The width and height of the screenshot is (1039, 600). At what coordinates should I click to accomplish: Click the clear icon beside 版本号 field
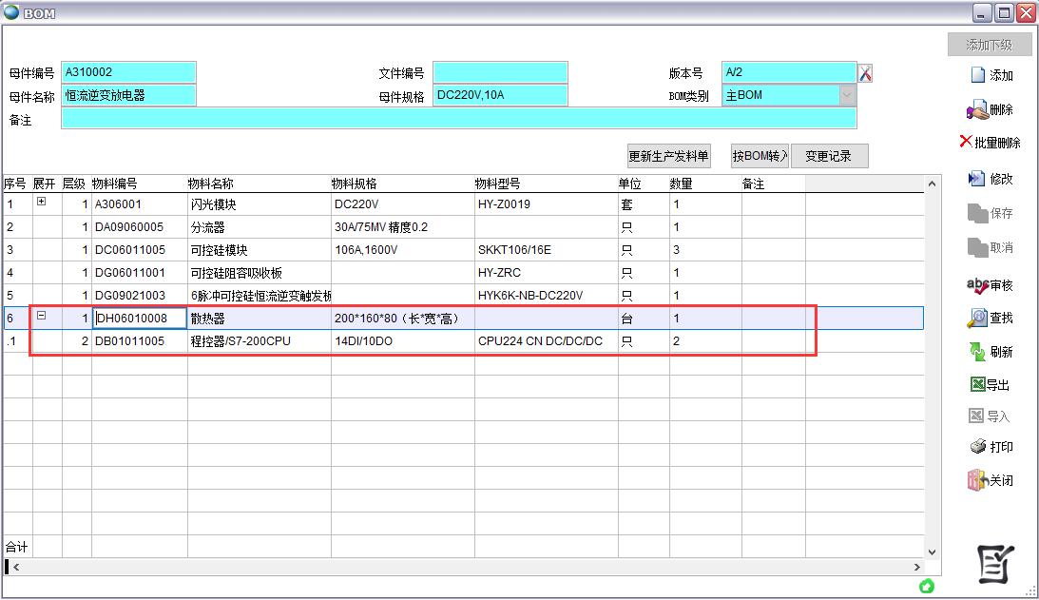(865, 73)
